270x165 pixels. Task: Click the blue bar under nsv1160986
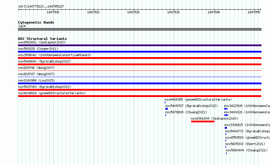140,83
